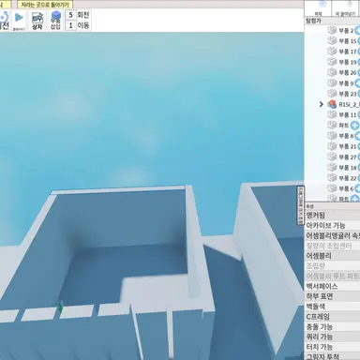Click the cube icon beside 부품 23
This screenshot has height=360, width=360.
(332, 94)
